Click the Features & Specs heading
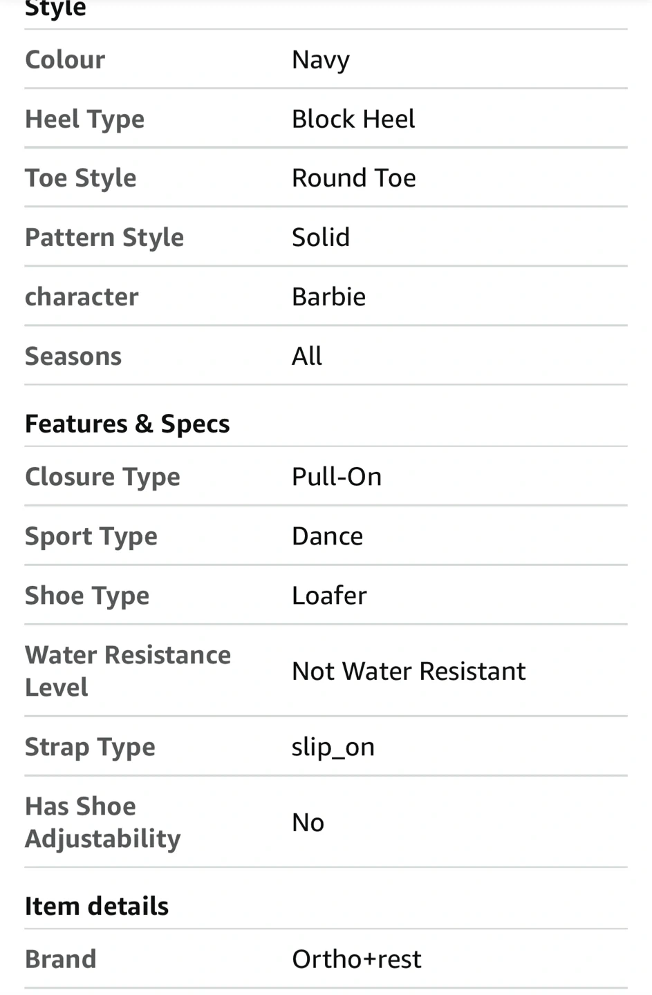The height and width of the screenshot is (995, 652). pyautogui.click(x=127, y=424)
